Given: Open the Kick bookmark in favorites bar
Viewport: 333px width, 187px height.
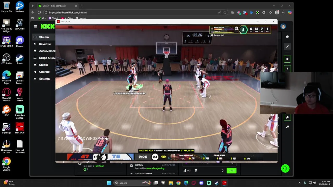Looking at the screenshot, I should click(42, 18).
